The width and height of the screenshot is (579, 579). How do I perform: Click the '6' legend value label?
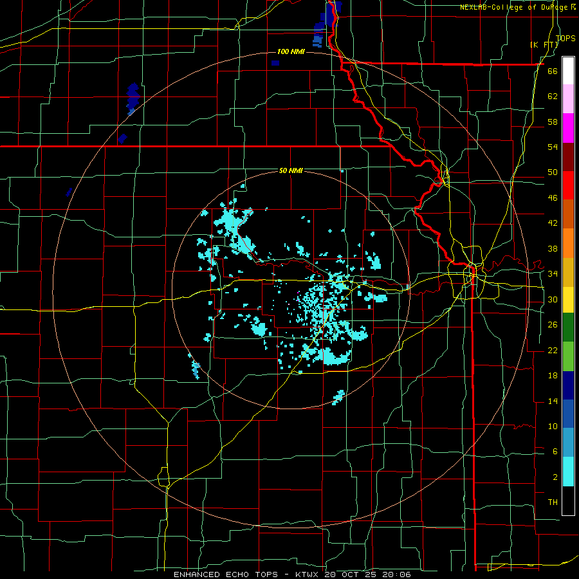(x=555, y=452)
